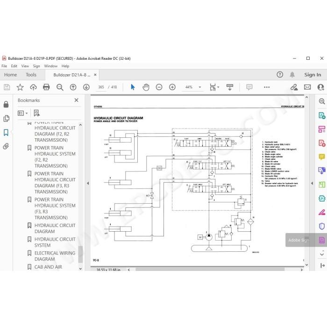Image resolution: width=327 pixels, height=327 pixels.
Task: Choose the Selection arrow tool
Action: coord(133,87)
